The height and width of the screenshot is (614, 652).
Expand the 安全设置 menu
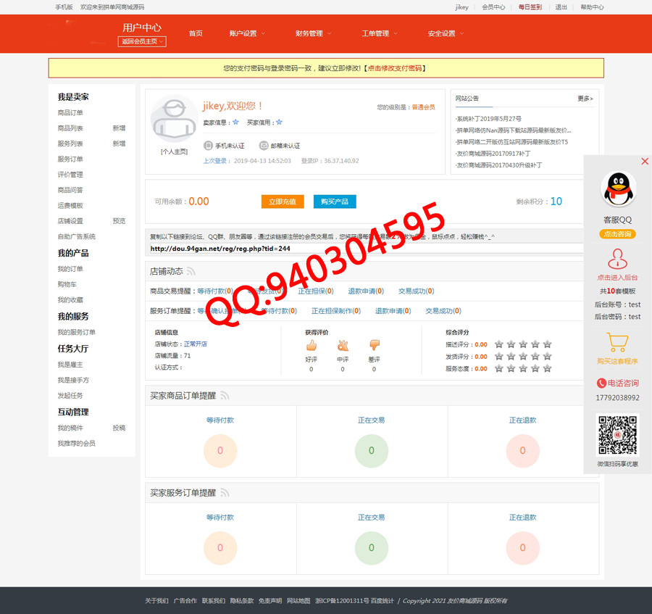[x=446, y=33]
